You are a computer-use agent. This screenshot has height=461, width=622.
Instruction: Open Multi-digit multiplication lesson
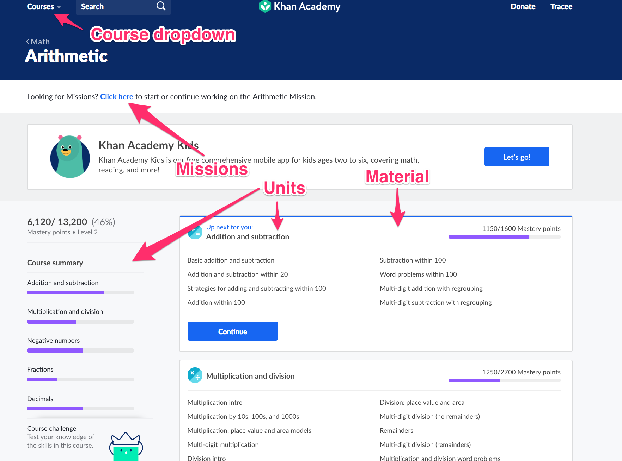coord(223,444)
